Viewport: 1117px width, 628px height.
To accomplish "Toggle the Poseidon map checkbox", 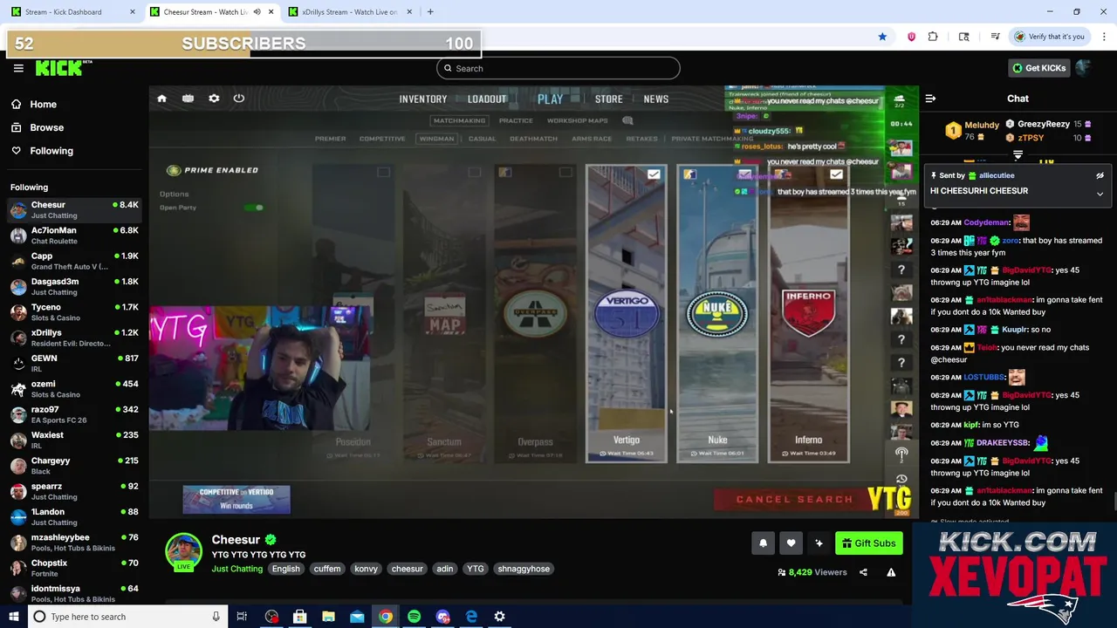I will point(383,172).
